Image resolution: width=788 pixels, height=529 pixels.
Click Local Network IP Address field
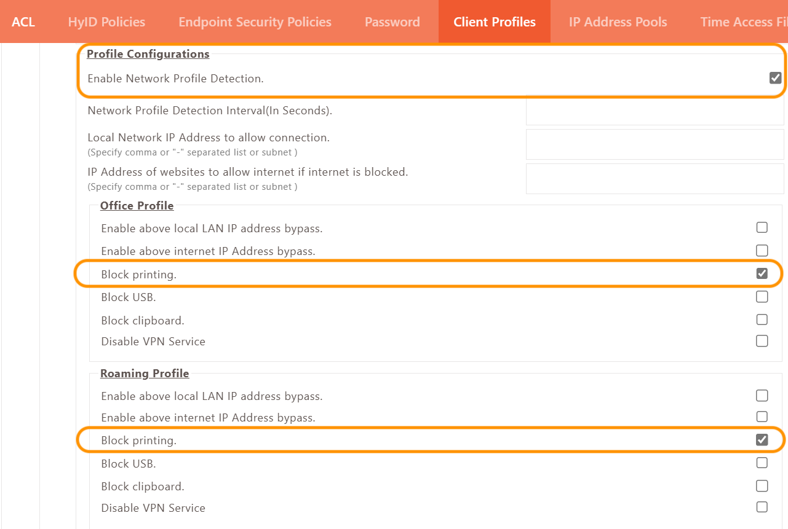point(655,144)
